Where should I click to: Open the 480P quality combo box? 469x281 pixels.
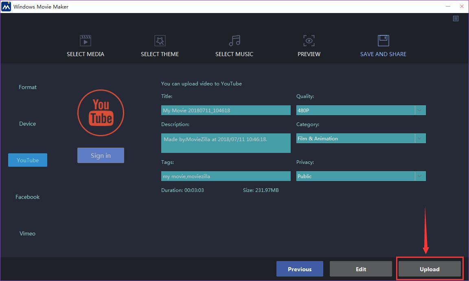click(361, 110)
